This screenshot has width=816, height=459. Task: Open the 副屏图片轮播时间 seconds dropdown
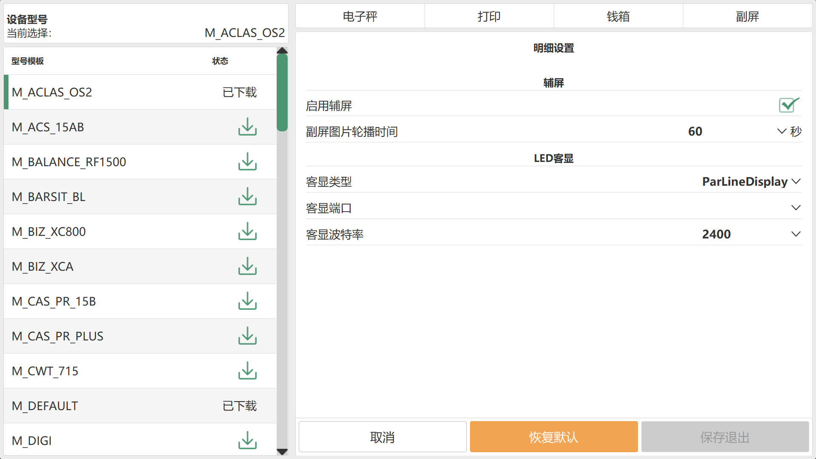pos(782,131)
